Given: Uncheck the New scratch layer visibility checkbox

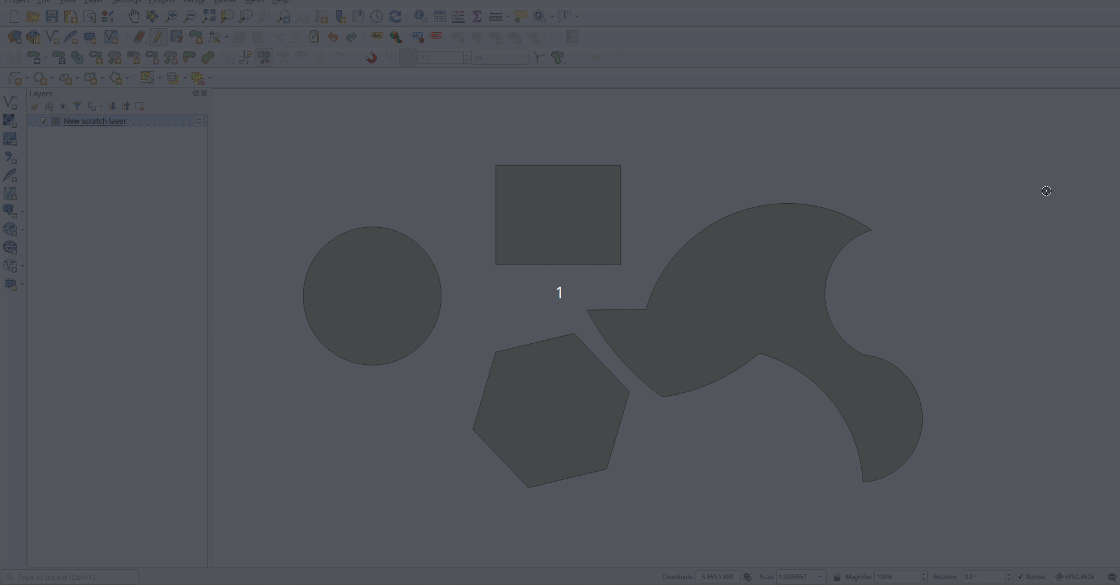Looking at the screenshot, I should click(x=44, y=121).
